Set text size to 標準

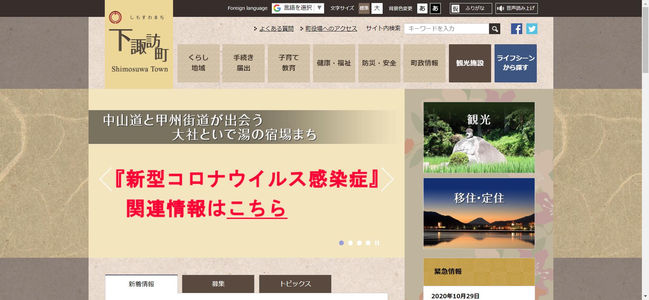(x=364, y=8)
